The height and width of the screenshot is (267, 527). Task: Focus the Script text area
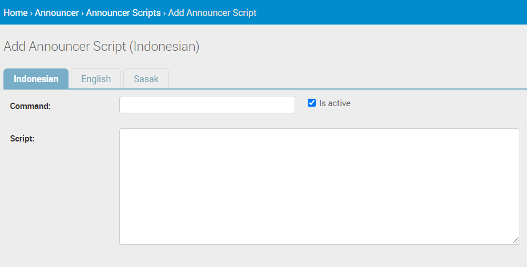coord(319,186)
